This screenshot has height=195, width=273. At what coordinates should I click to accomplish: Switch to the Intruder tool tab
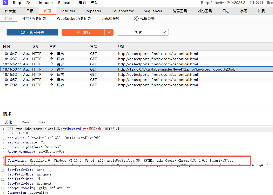tap(68, 11)
